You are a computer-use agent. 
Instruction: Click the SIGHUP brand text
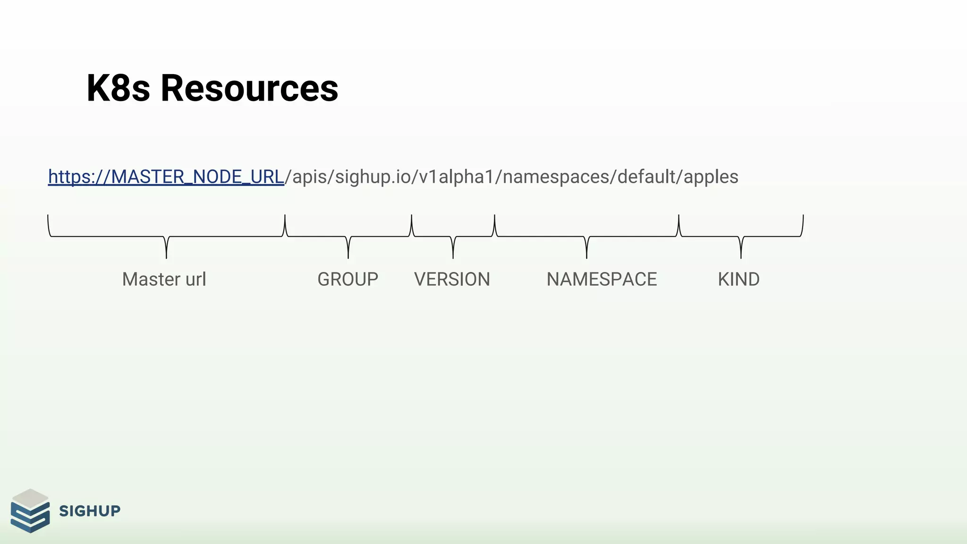[90, 511]
